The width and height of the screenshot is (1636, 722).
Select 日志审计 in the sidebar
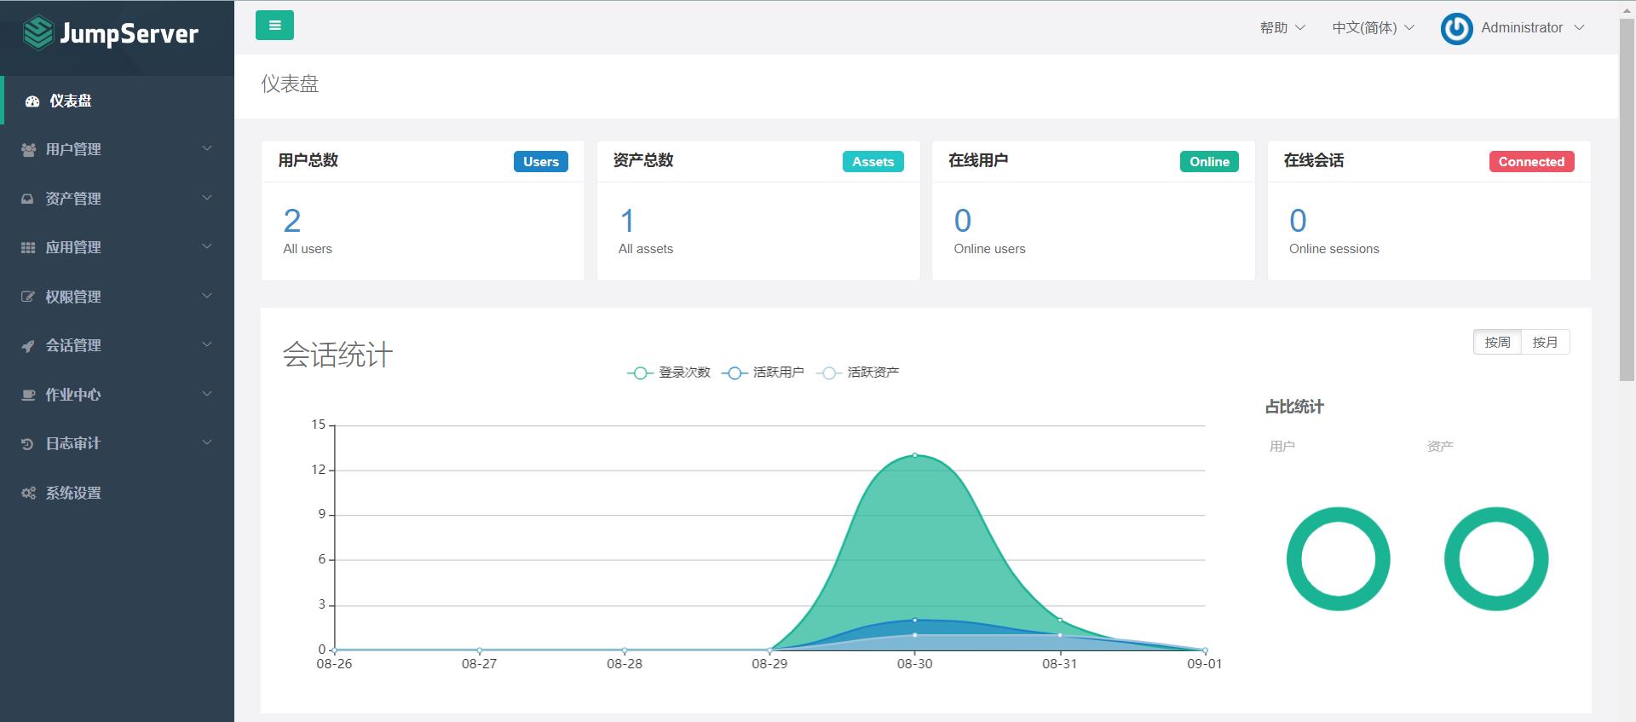click(x=117, y=443)
